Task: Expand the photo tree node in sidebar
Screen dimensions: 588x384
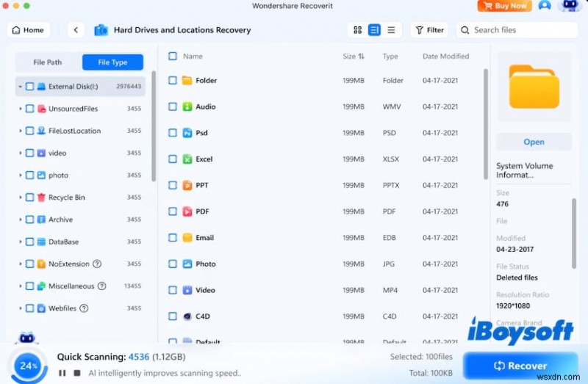Action: click(20, 175)
